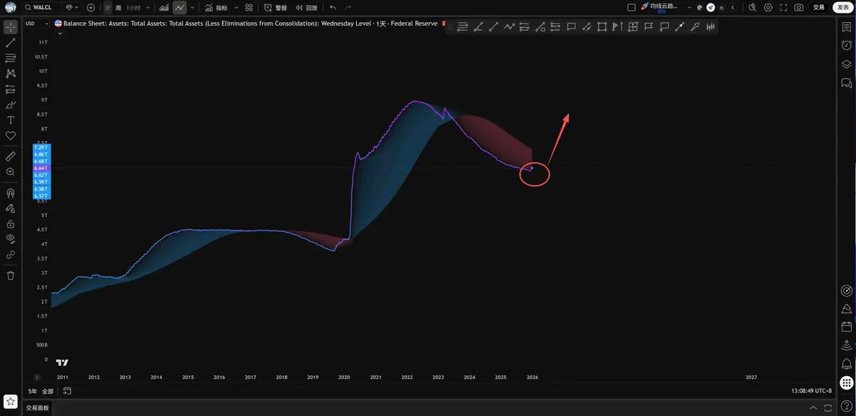Expand the time interval dropdown arrow
The height and width of the screenshot is (416, 856).
coord(148,7)
